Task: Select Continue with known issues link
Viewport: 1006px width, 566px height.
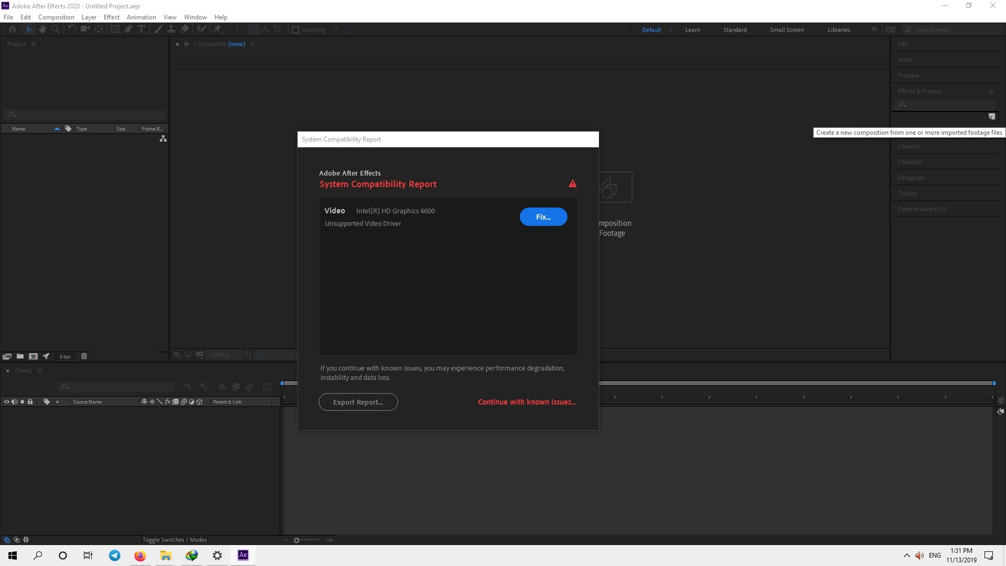Action: pos(527,401)
